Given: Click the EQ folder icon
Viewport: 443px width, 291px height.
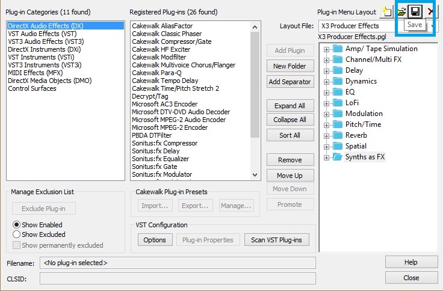Looking at the screenshot, I should (338, 92).
